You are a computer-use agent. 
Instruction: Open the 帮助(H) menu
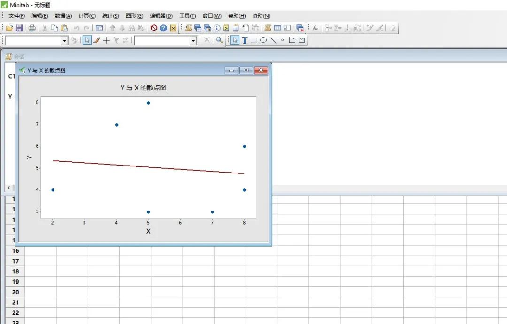(237, 16)
